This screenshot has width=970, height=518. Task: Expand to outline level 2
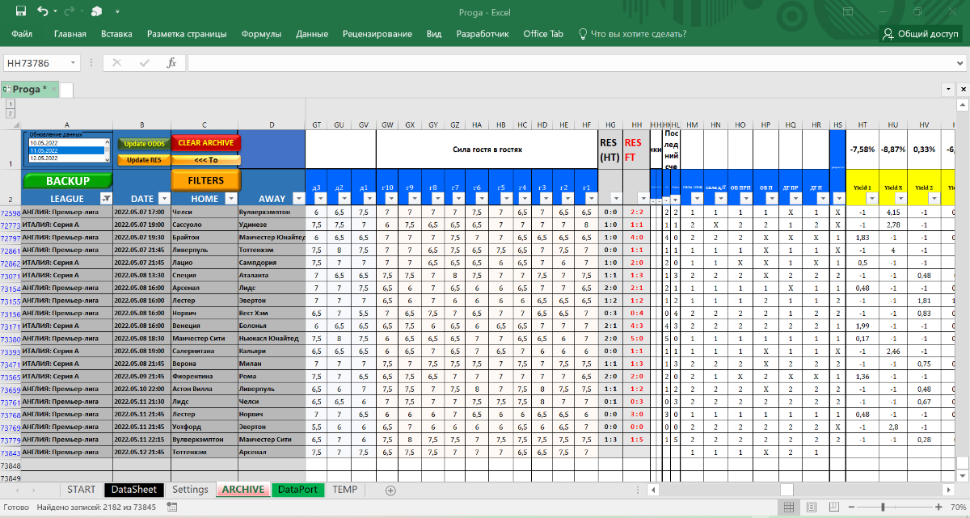pos(11,113)
